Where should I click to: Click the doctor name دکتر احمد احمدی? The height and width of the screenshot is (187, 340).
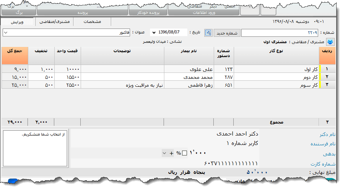(x=237, y=134)
